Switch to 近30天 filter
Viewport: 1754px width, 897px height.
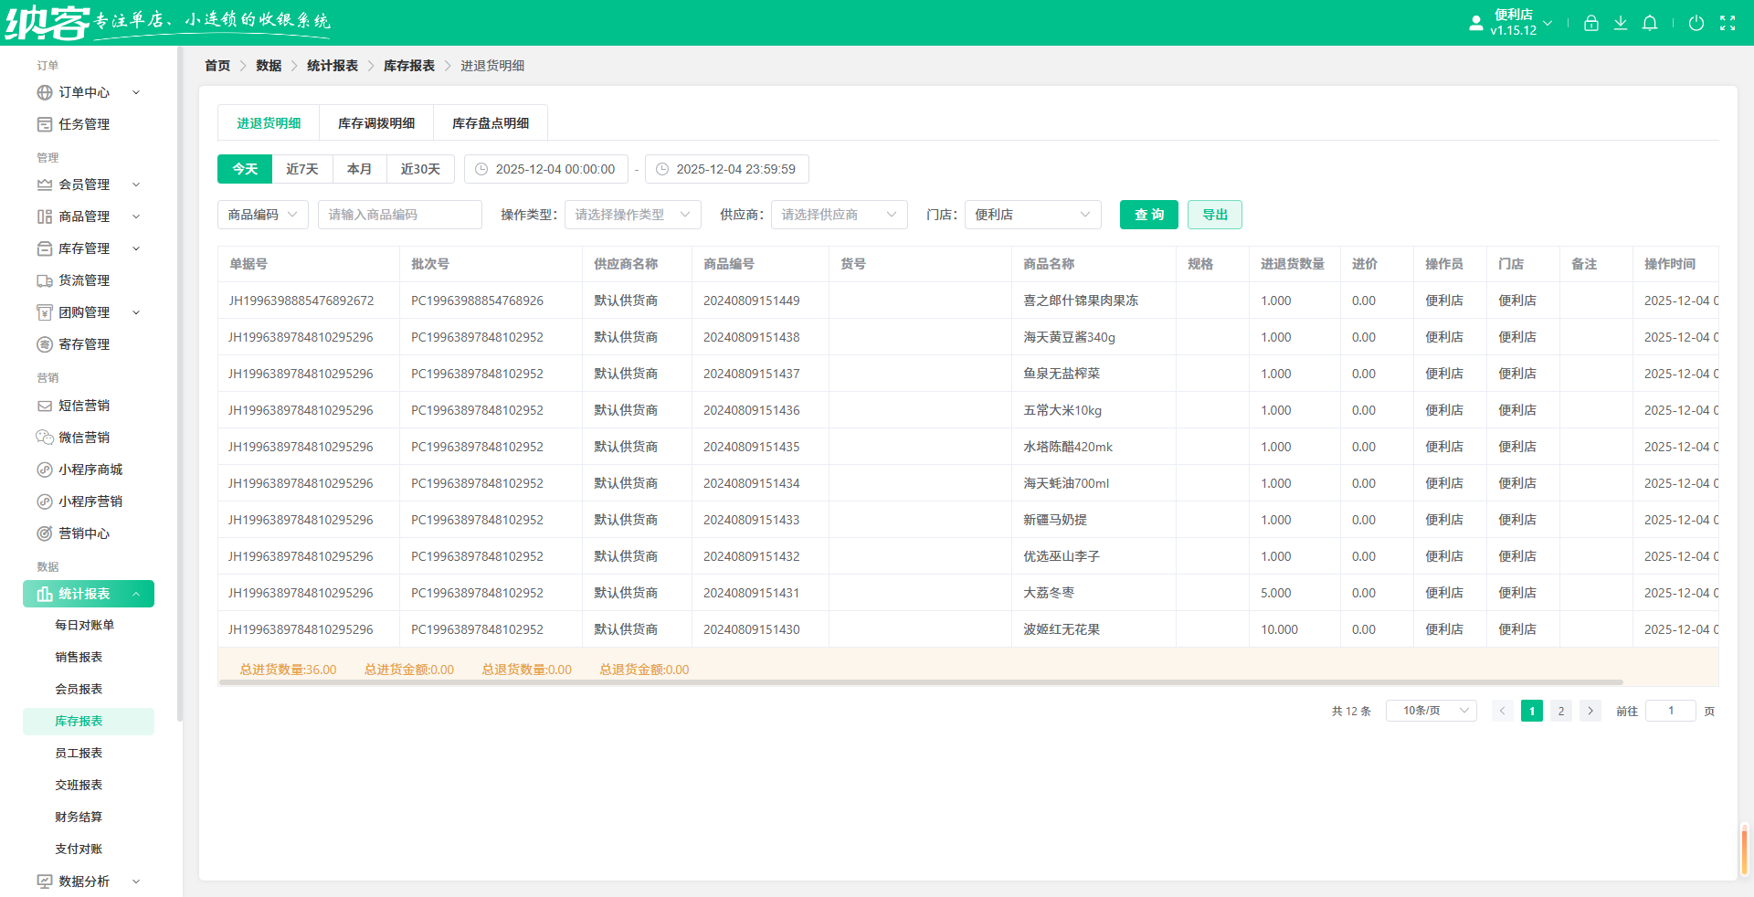point(420,169)
